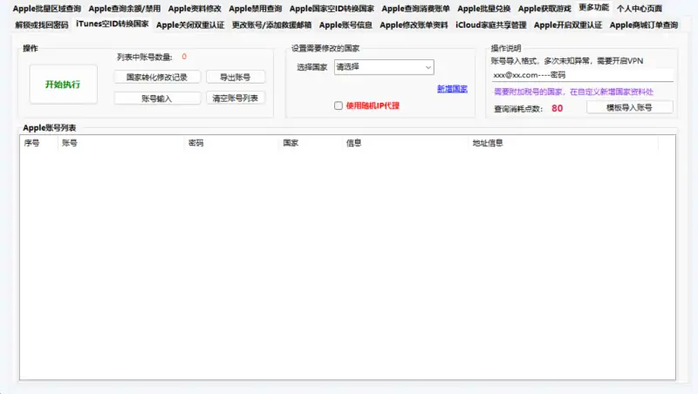Image resolution: width=698 pixels, height=394 pixels.
Task: Enable the 使用随机IP代理 checkbox
Action: [x=339, y=105]
